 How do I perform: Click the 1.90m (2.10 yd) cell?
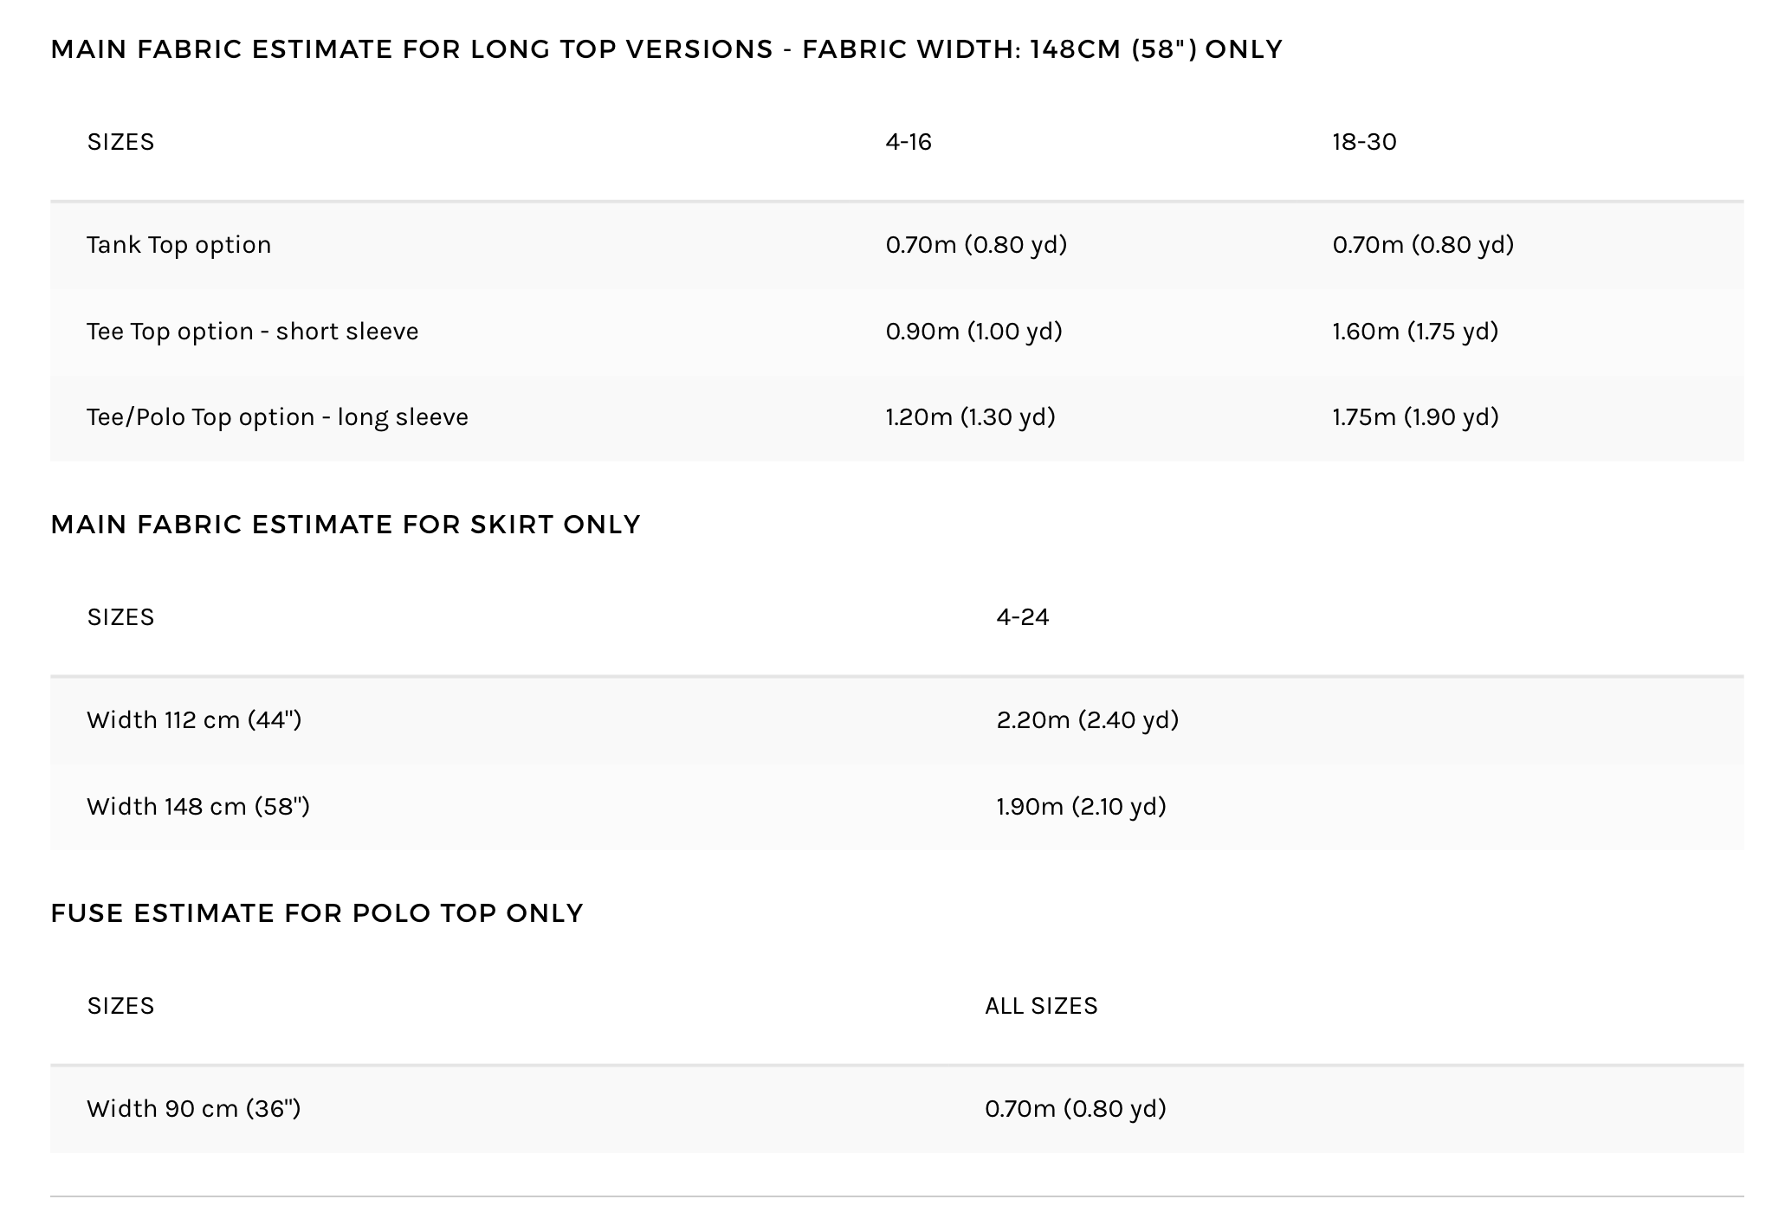1081,807
